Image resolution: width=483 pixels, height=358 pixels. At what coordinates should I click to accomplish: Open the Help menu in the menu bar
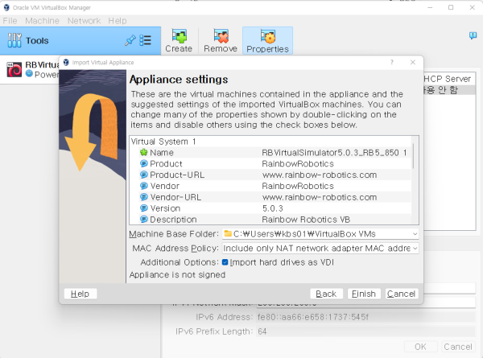pos(118,21)
